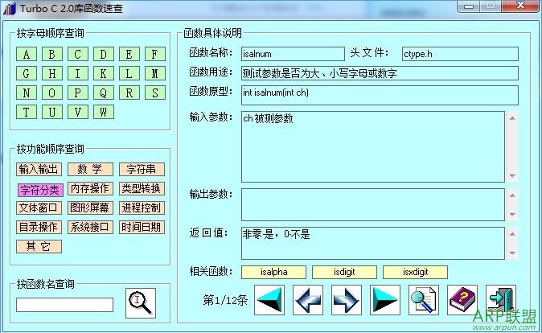
Task: Select letter N button
Action: [x=27, y=92]
